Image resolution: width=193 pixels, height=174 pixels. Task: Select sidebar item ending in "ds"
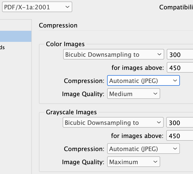[x=3, y=47]
